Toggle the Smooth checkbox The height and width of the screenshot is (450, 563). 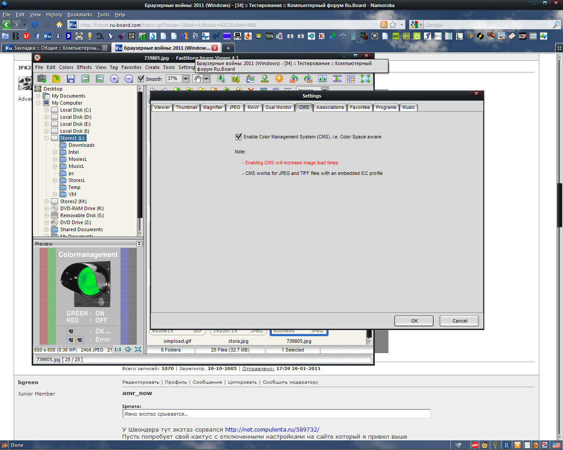coord(141,79)
